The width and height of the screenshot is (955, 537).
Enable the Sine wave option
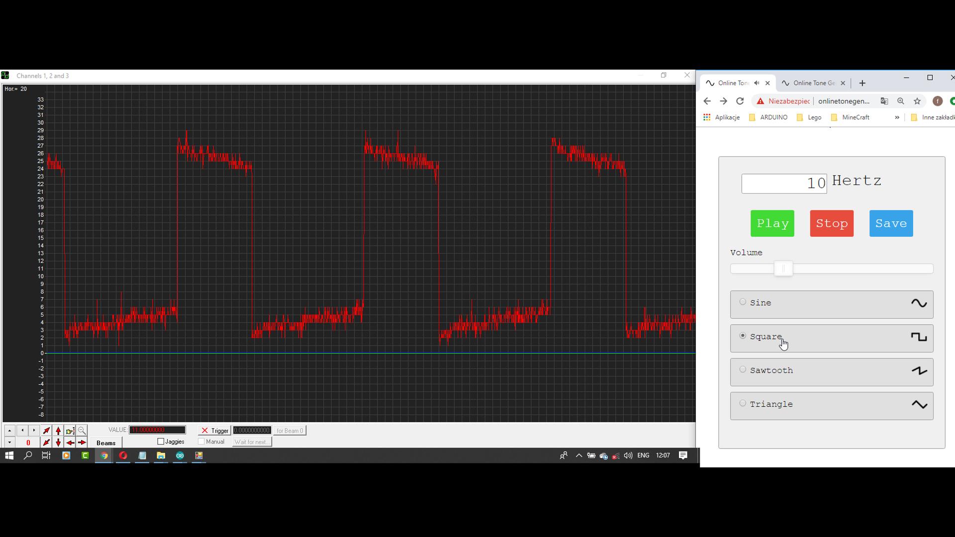(742, 302)
